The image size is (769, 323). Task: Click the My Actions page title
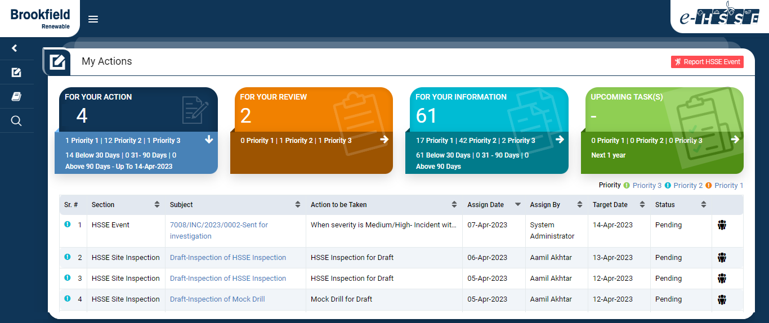point(107,61)
